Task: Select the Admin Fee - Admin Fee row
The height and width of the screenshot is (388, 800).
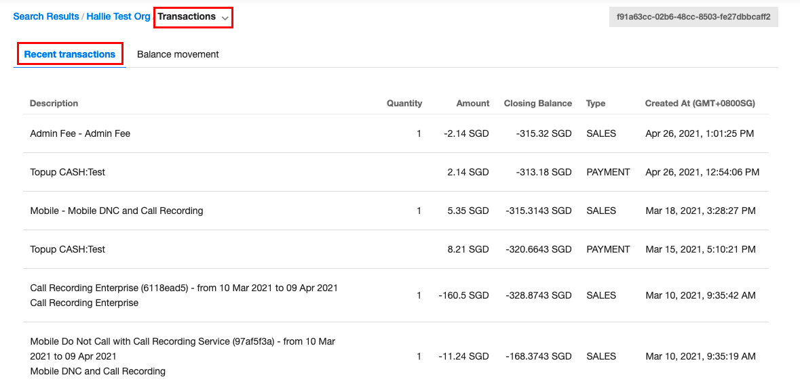Action: [396, 134]
